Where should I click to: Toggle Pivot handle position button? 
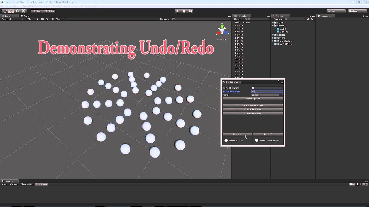click(x=37, y=11)
